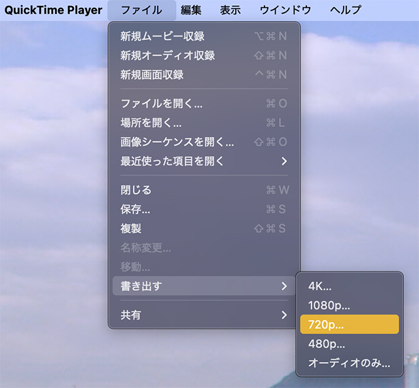Image resolution: width=419 pixels, height=388 pixels.
Task: Open the 編集 menu in menu bar
Action: [x=191, y=10]
